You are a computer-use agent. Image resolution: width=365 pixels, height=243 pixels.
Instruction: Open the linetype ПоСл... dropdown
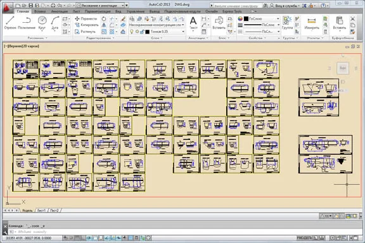tap(262, 32)
